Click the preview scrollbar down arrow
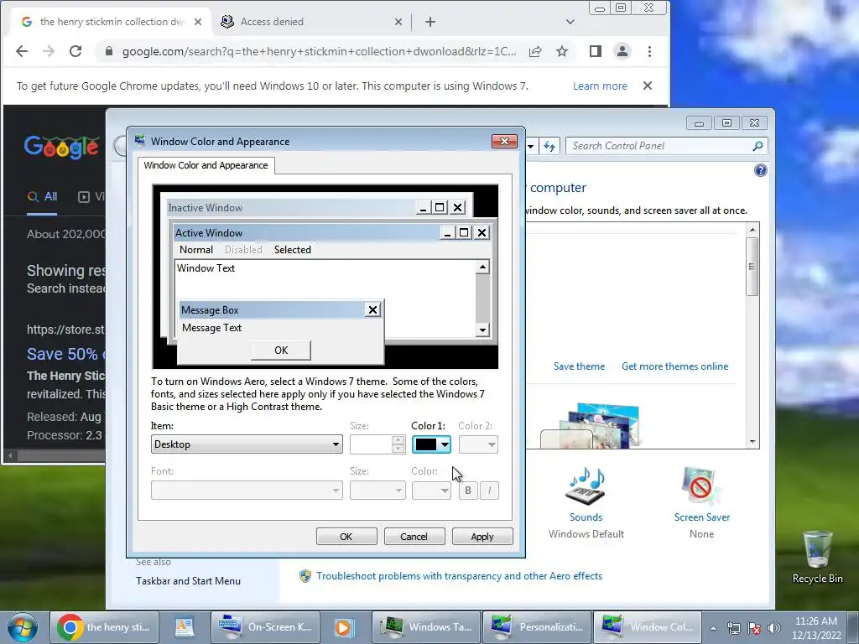Image resolution: width=859 pixels, height=644 pixels. coord(482,330)
